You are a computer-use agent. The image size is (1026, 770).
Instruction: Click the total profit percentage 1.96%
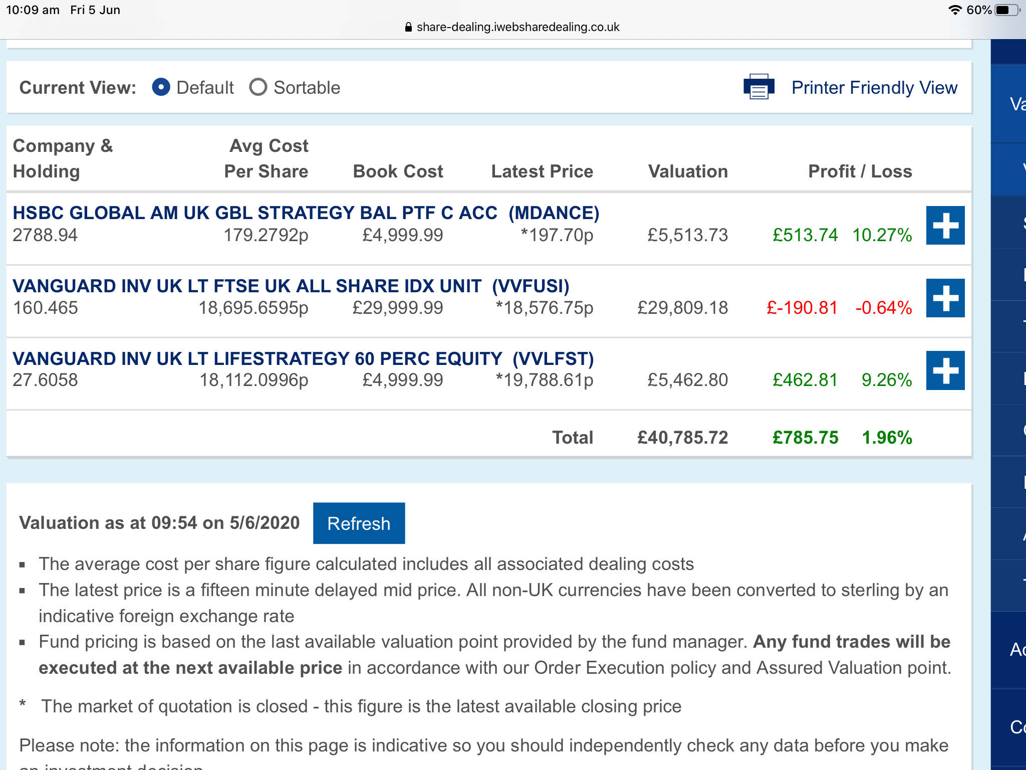click(887, 438)
